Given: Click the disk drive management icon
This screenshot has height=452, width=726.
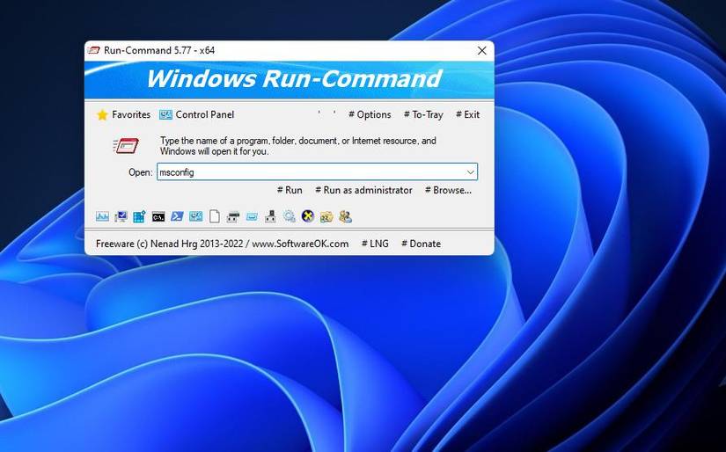Looking at the screenshot, I should click(233, 216).
